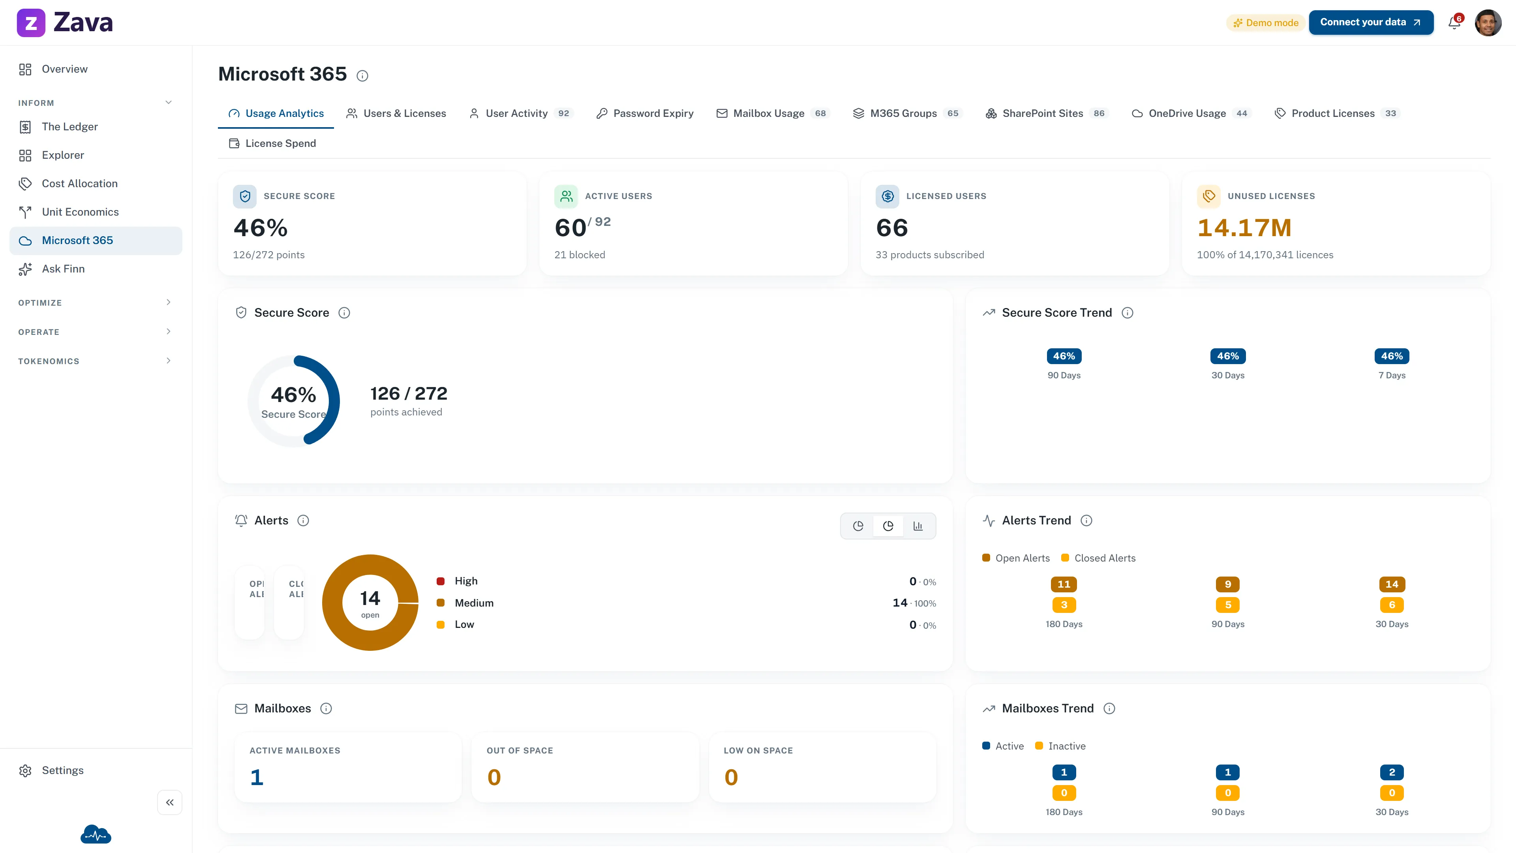Switch to Password Expiry tab
1516x853 pixels.
(x=645, y=114)
